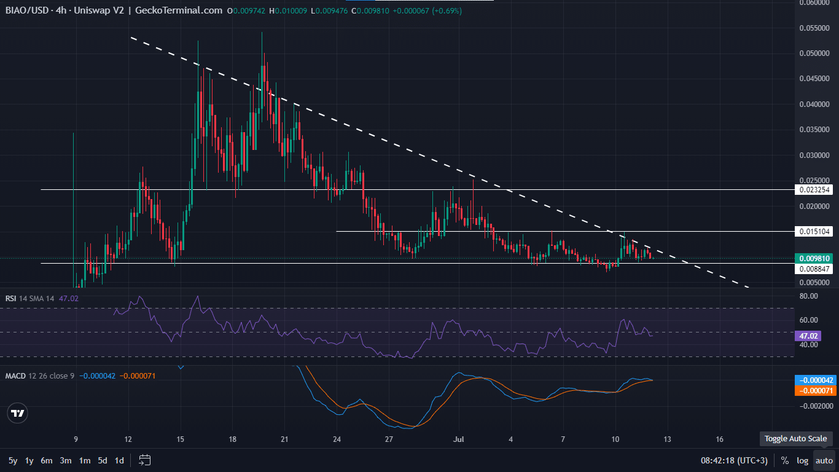The width and height of the screenshot is (839, 472).
Task: Toggle the auto scale button
Action: coord(824,460)
